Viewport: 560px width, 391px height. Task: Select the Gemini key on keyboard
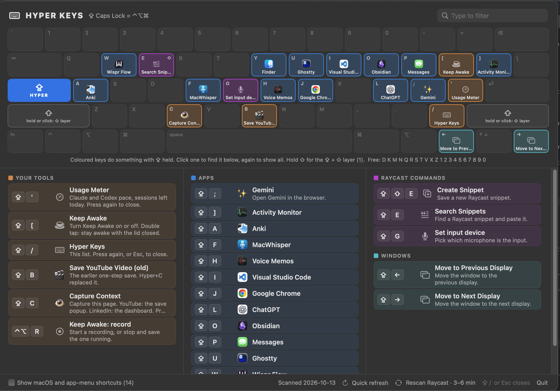click(x=428, y=90)
